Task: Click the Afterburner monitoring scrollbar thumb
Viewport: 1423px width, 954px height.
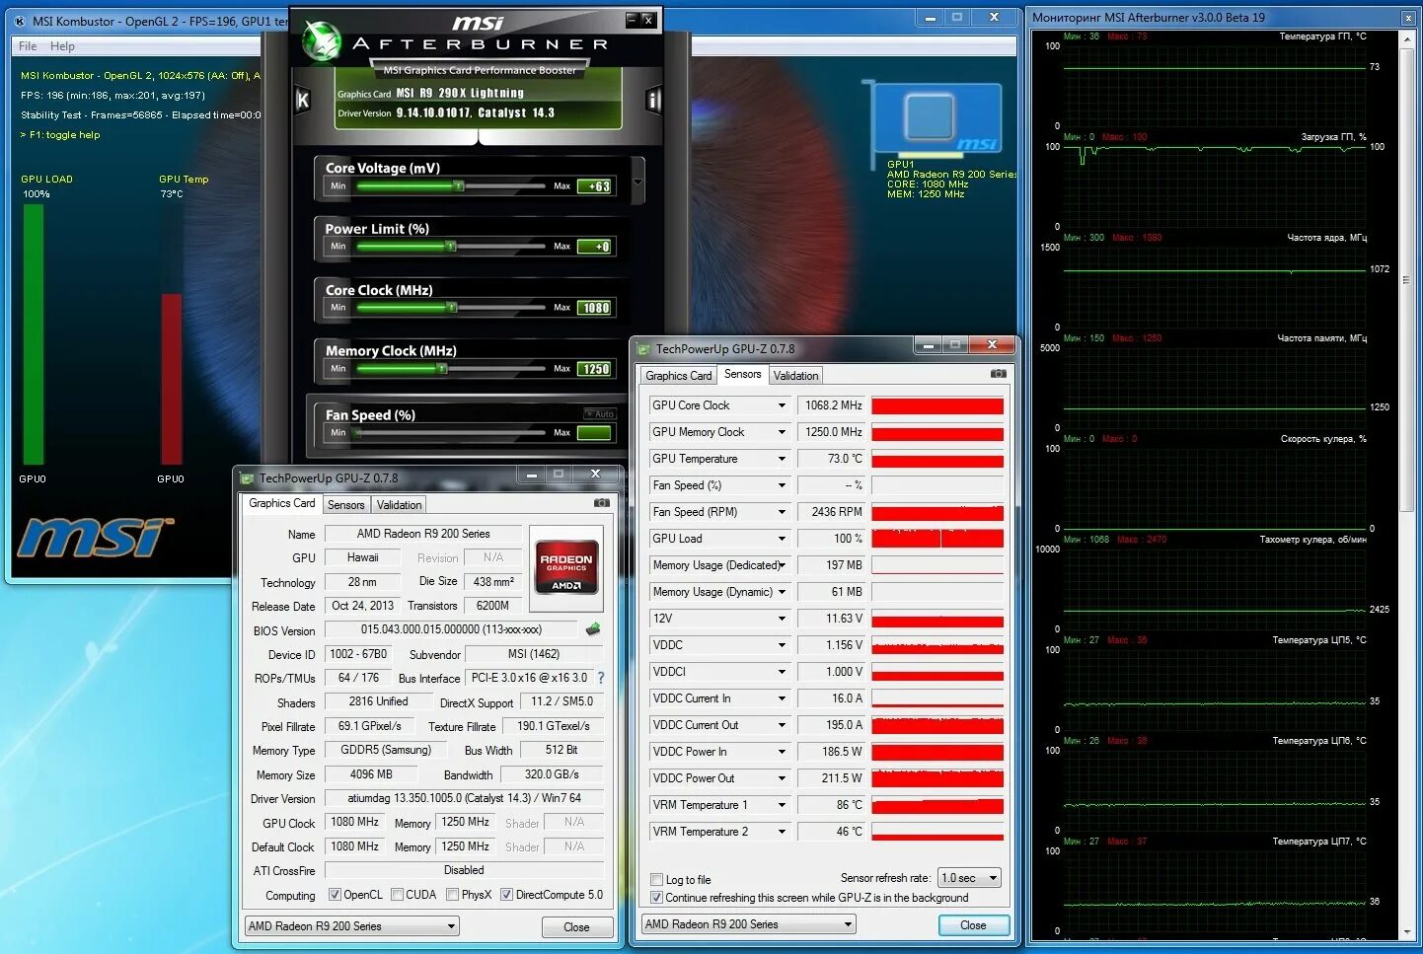Action: click(x=1407, y=280)
